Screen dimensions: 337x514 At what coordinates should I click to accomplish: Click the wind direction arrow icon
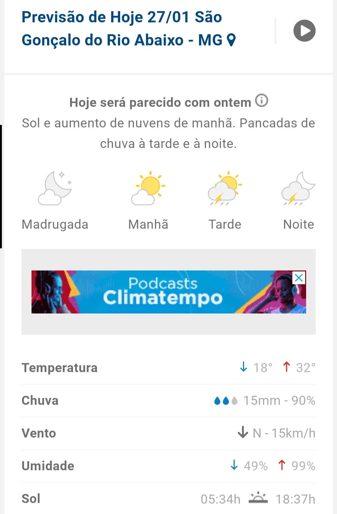pyautogui.click(x=243, y=433)
